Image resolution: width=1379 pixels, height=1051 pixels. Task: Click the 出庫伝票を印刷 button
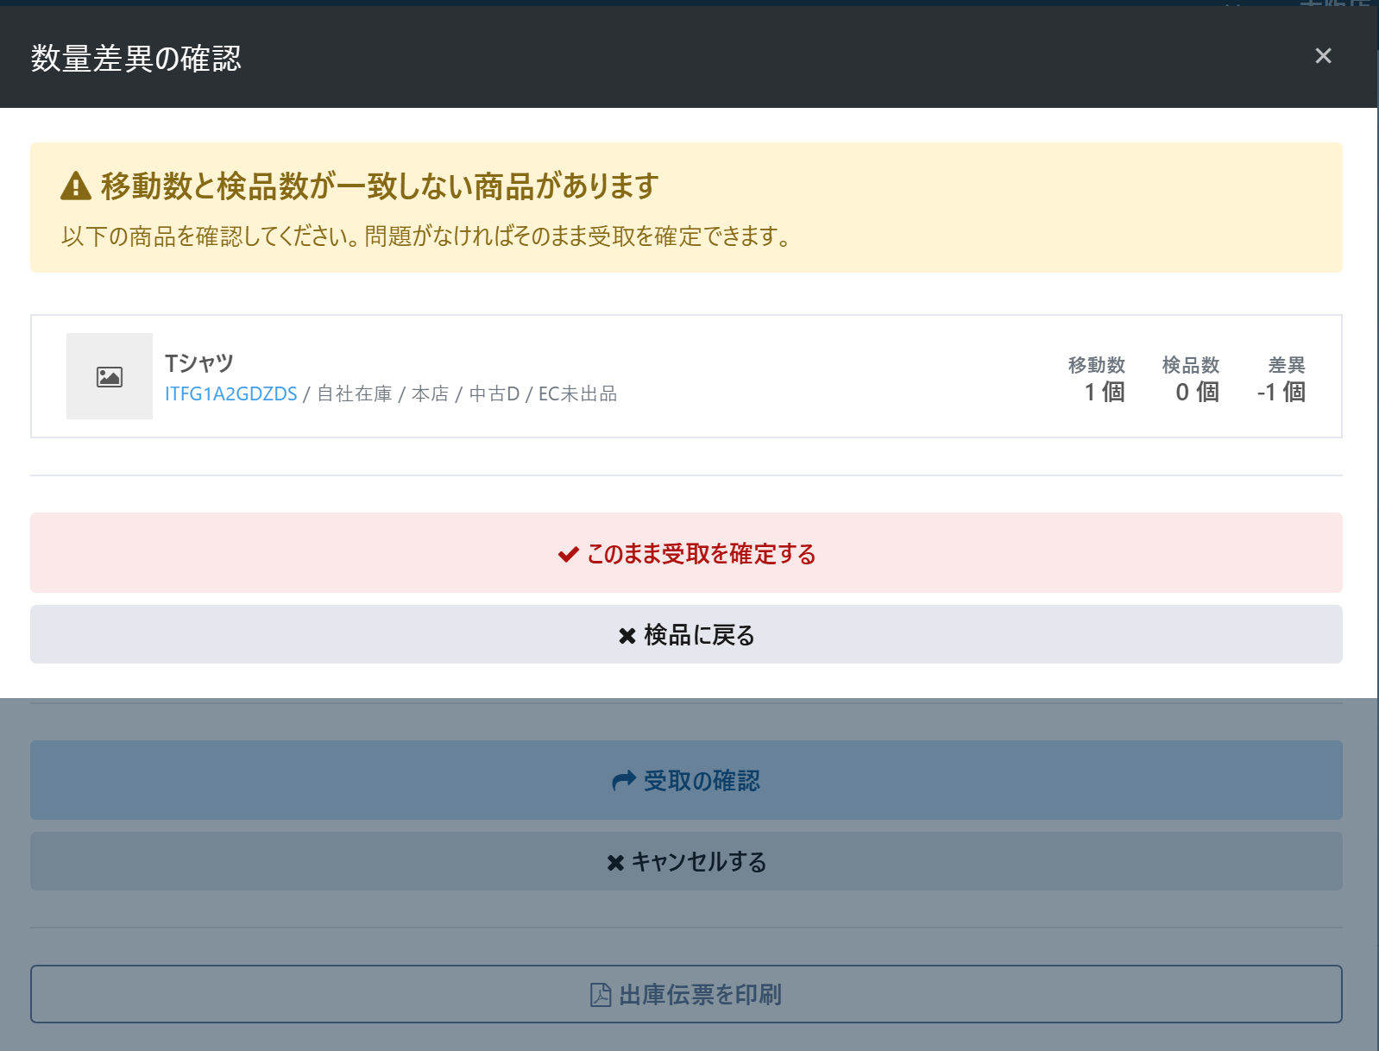pyautogui.click(x=686, y=994)
